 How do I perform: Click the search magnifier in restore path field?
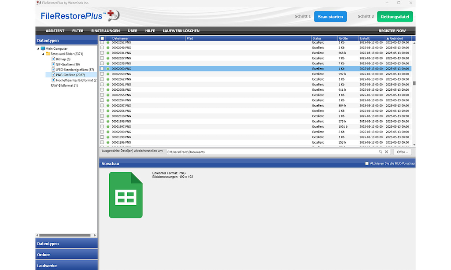(380, 152)
